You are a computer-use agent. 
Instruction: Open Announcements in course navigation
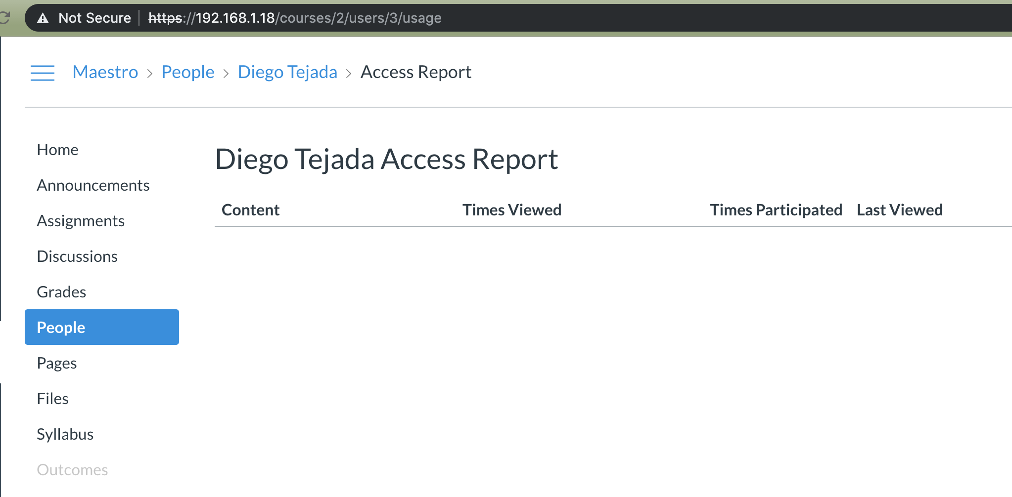(93, 185)
